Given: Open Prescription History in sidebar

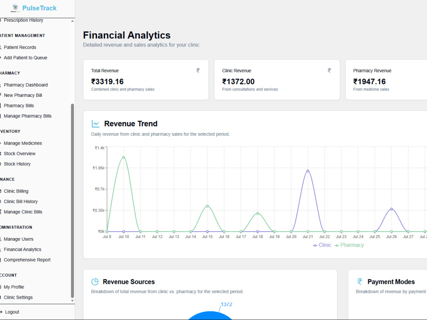Looking at the screenshot, I should 23,20.
